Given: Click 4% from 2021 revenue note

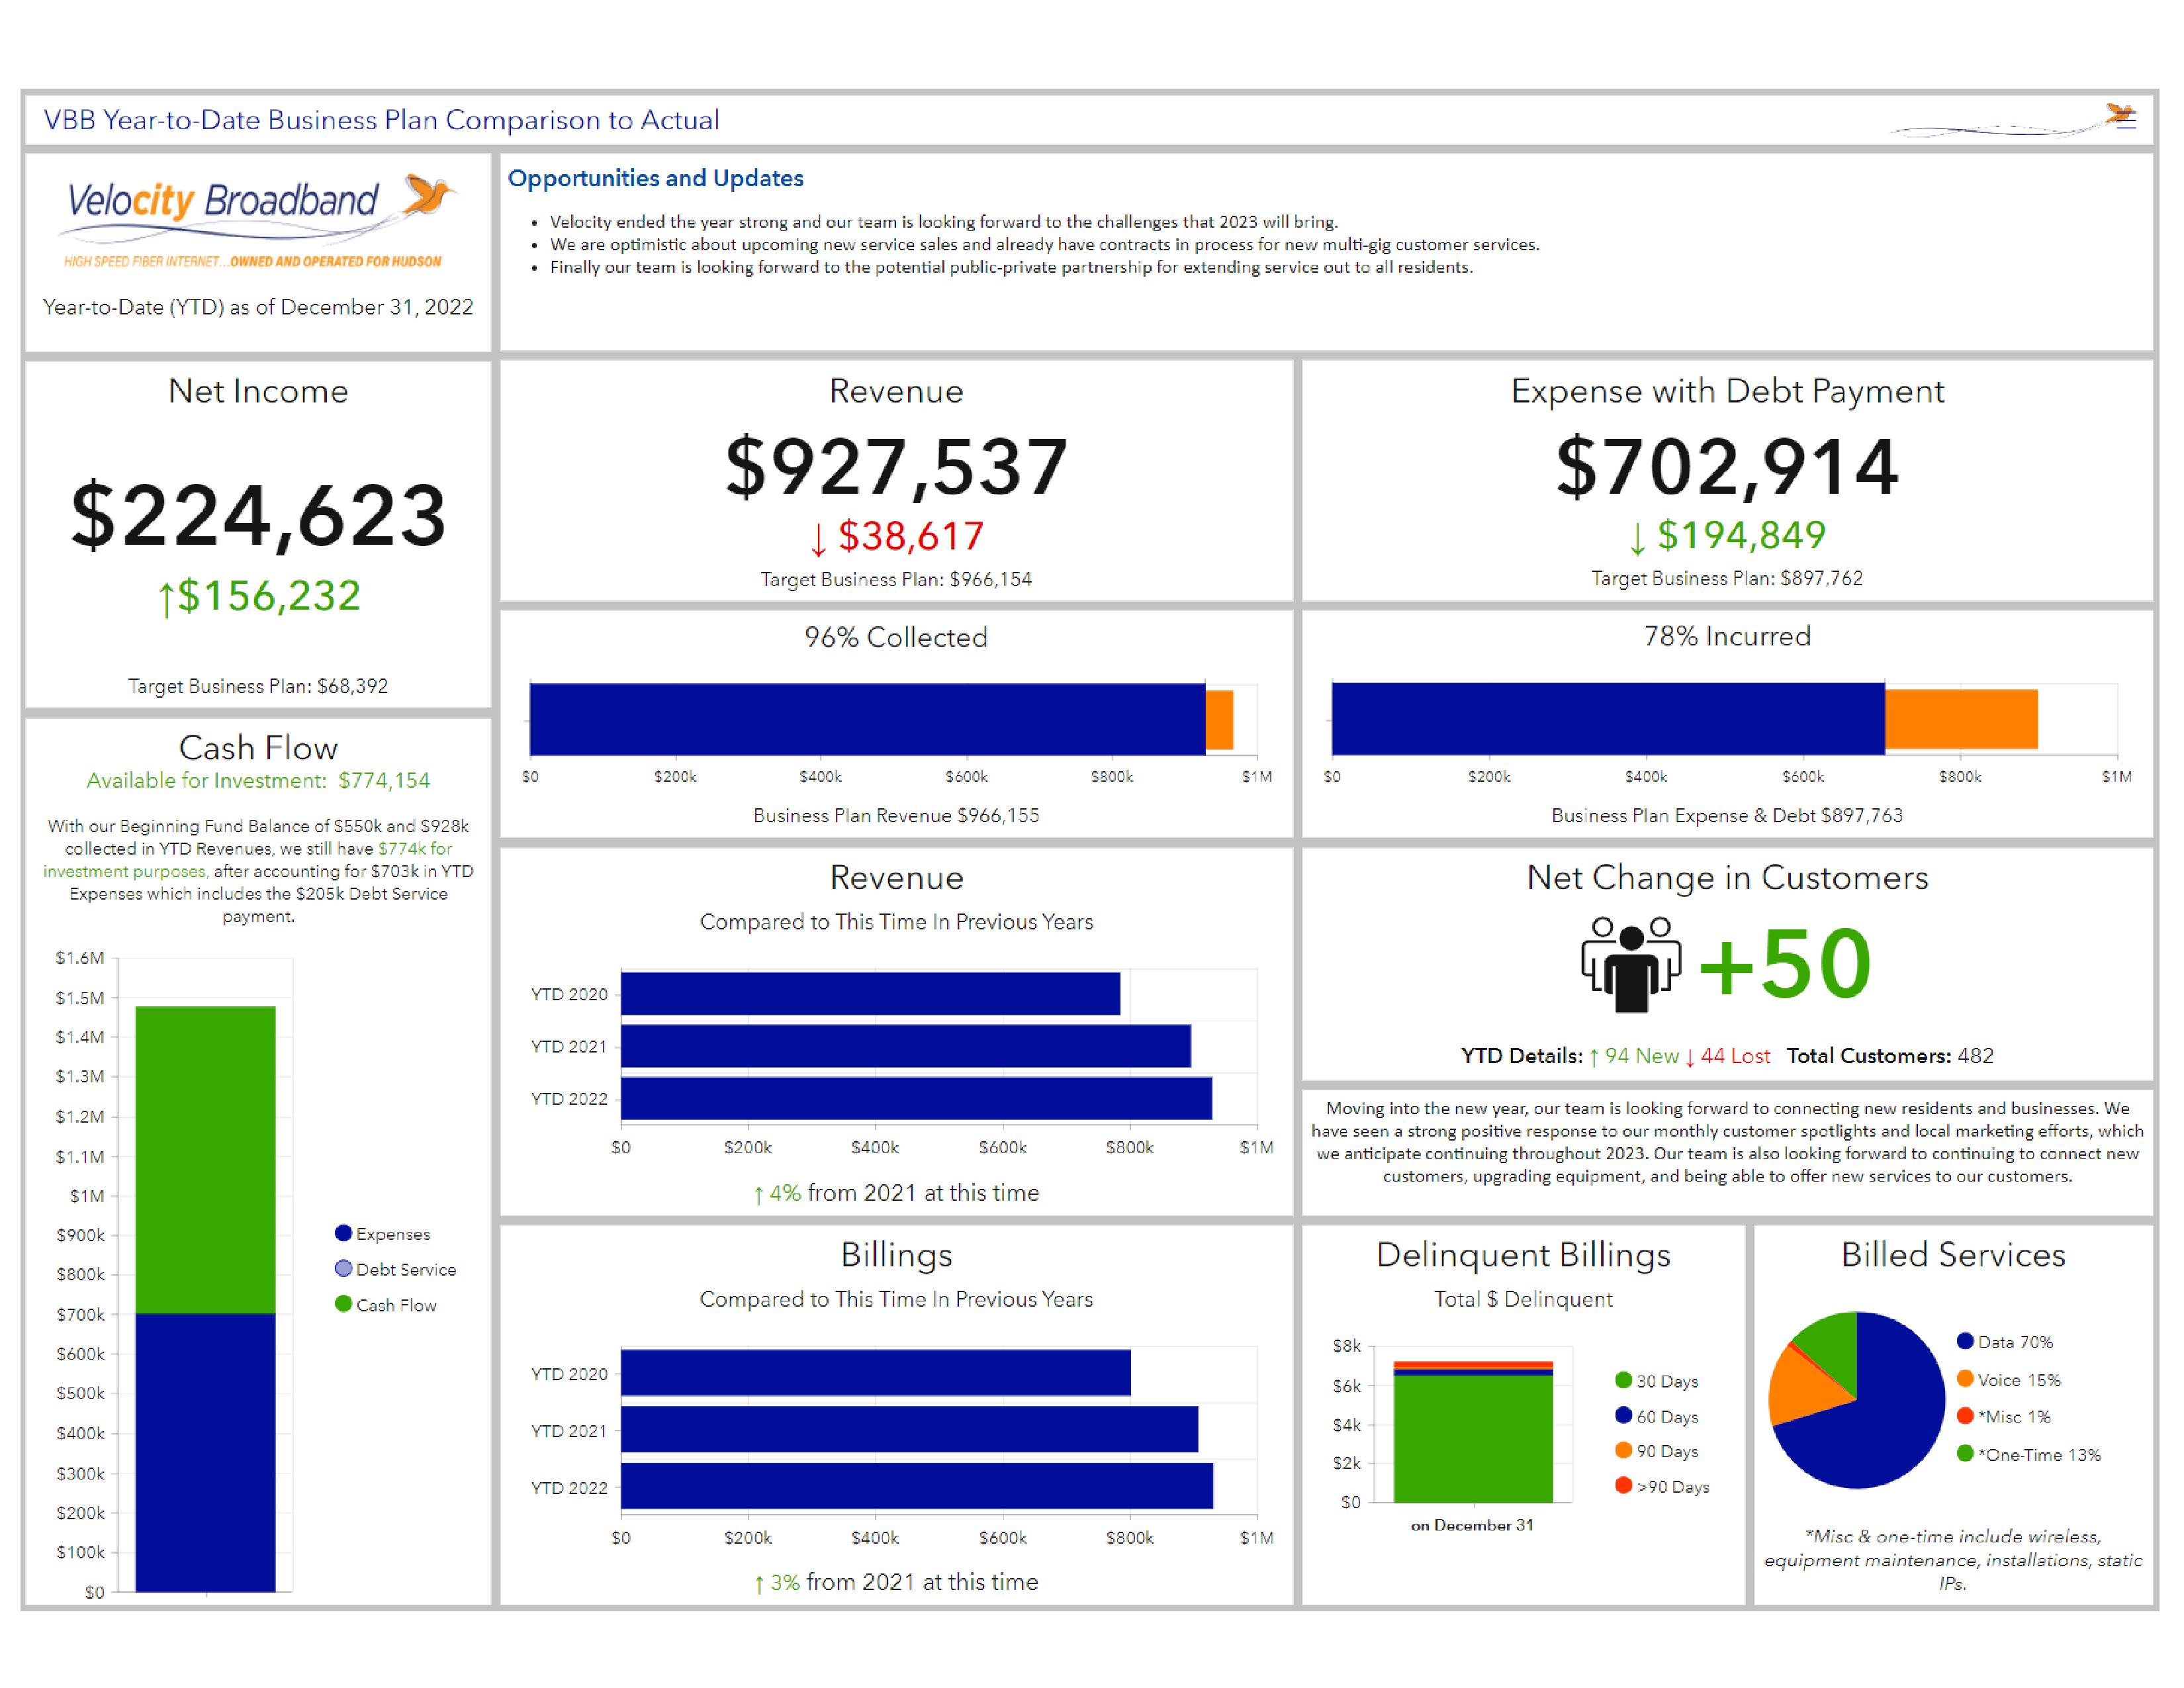Looking at the screenshot, I should tap(896, 1193).
